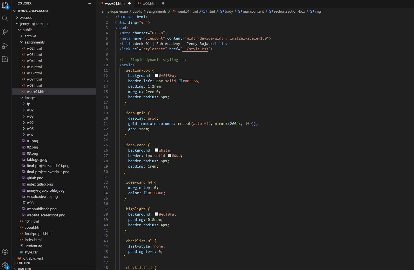
Task: Expand the w02 images folder
Action: tap(24, 110)
